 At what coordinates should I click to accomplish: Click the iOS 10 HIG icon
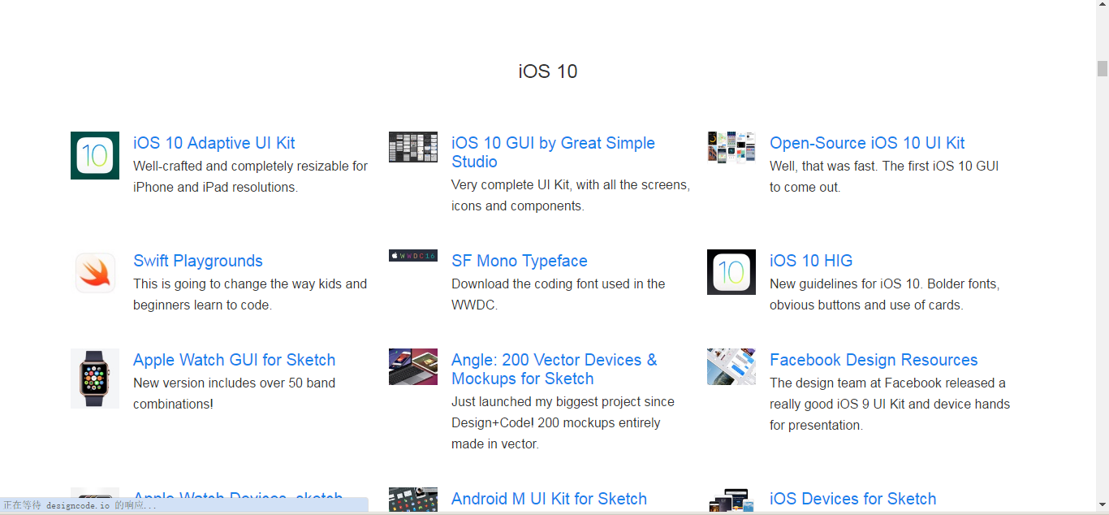click(x=731, y=272)
